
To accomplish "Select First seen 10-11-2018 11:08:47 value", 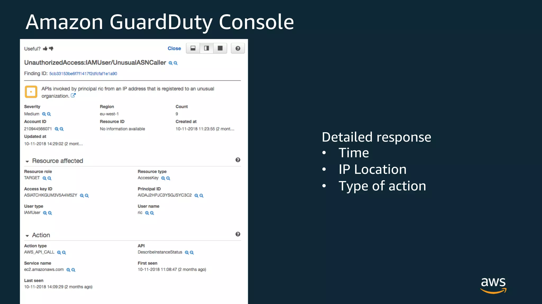I will [172, 270].
